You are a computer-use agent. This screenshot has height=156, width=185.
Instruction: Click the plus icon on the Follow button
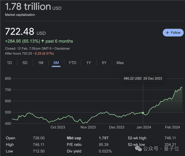pyautogui.click(x=167, y=32)
